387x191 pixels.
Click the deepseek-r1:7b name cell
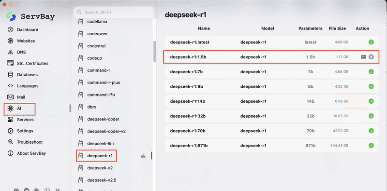tap(186, 71)
